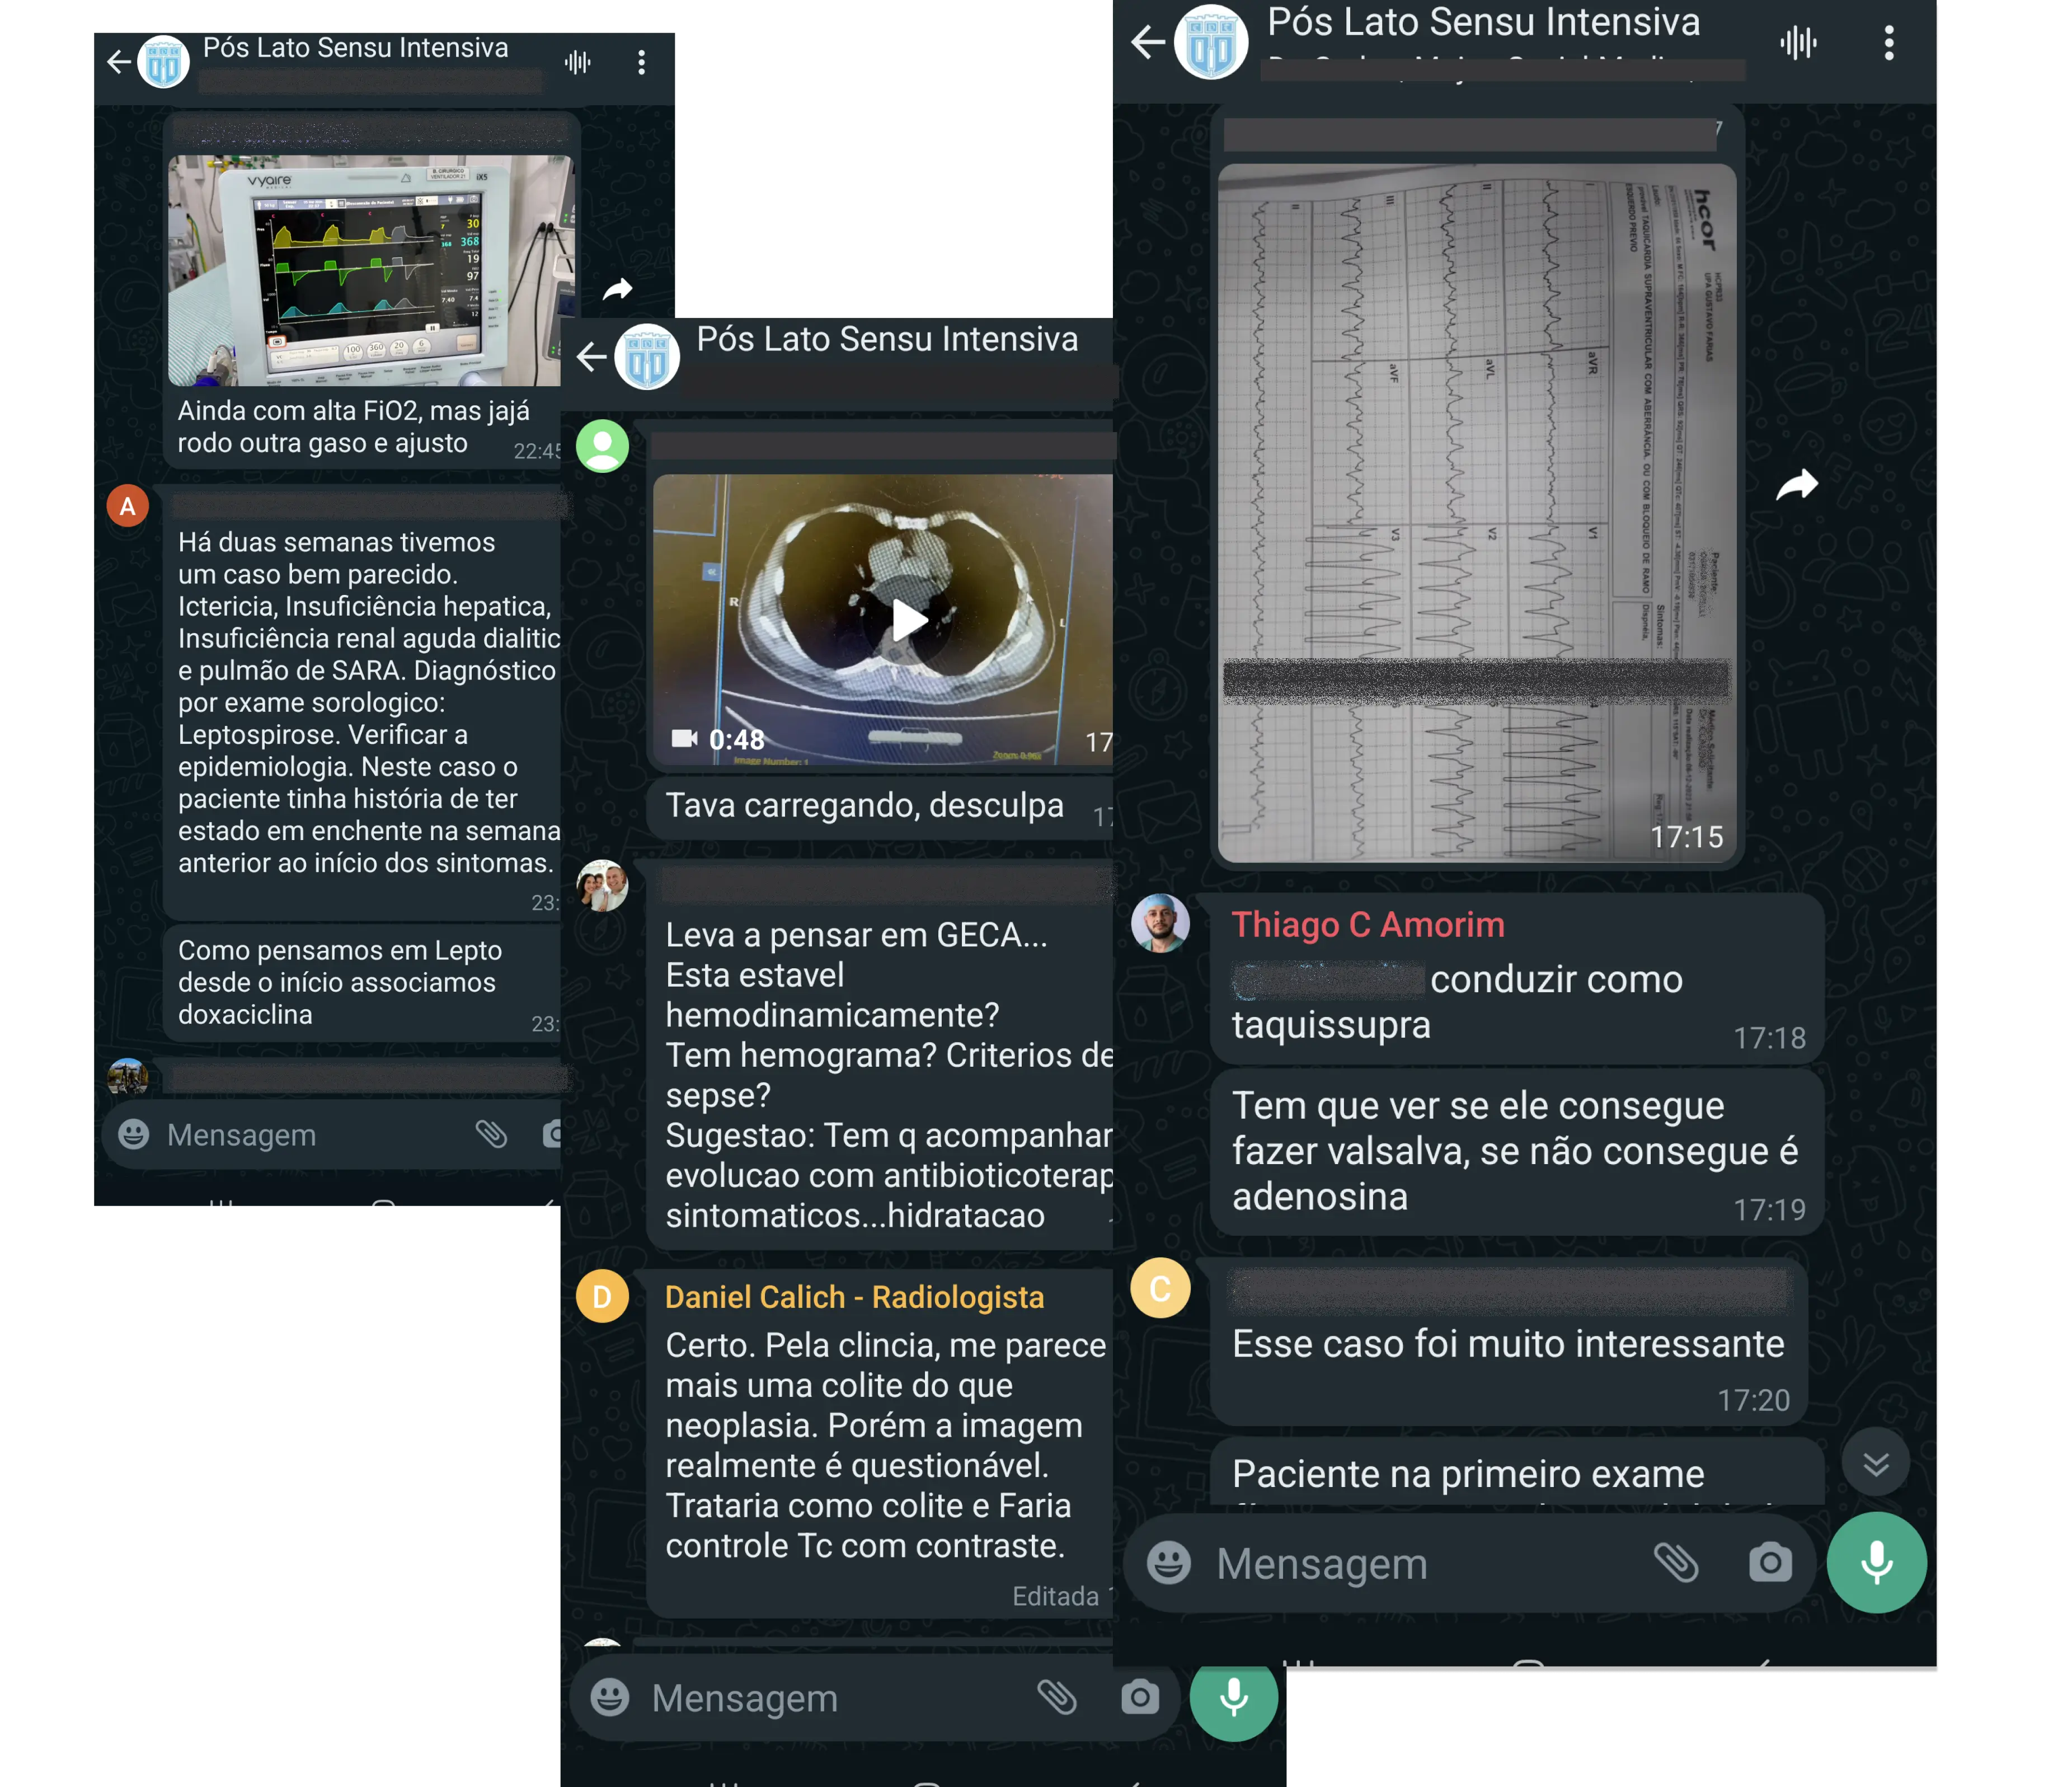
Task: Select the "17:15" timestamp on the ECG photo
Action: (1687, 837)
